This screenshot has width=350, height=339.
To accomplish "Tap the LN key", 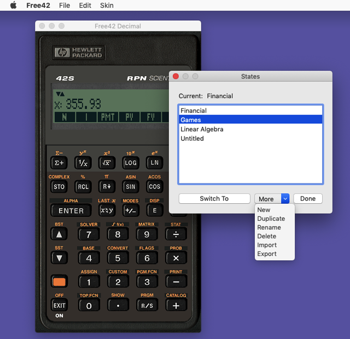I will pos(154,163).
